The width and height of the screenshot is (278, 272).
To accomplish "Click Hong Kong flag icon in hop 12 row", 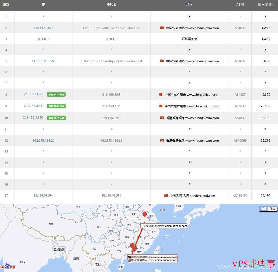I will tap(162, 140).
